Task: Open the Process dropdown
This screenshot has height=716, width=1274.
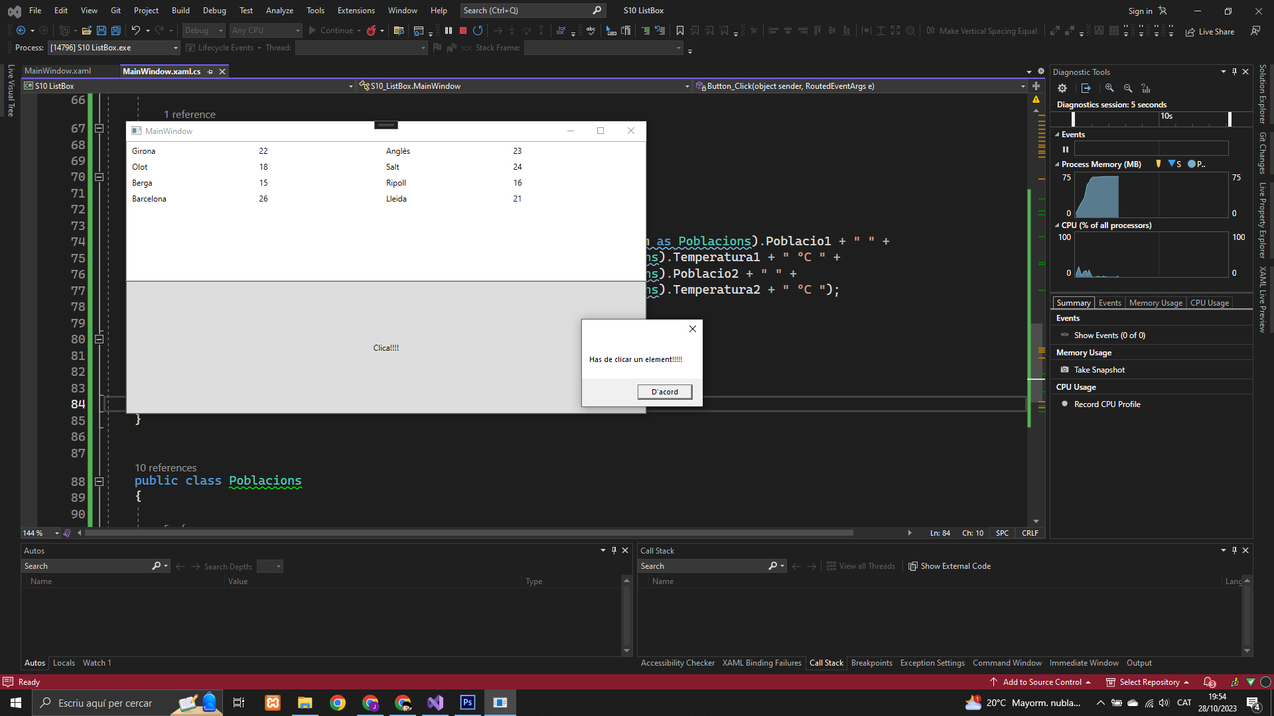Action: click(x=176, y=48)
